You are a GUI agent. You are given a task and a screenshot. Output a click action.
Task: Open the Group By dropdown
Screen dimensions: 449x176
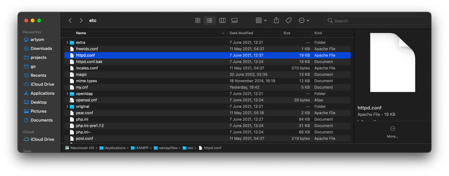[261, 20]
